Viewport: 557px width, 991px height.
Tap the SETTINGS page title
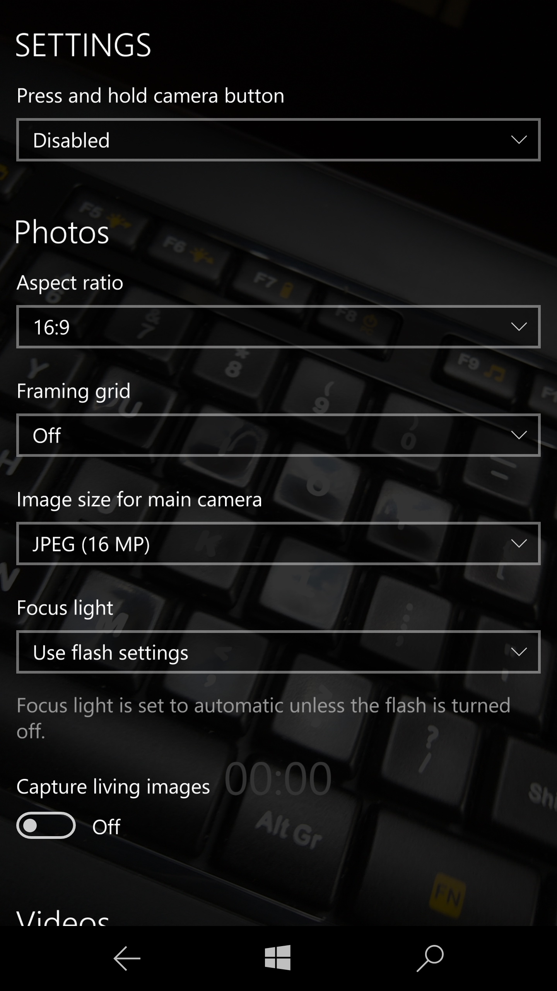(x=83, y=45)
